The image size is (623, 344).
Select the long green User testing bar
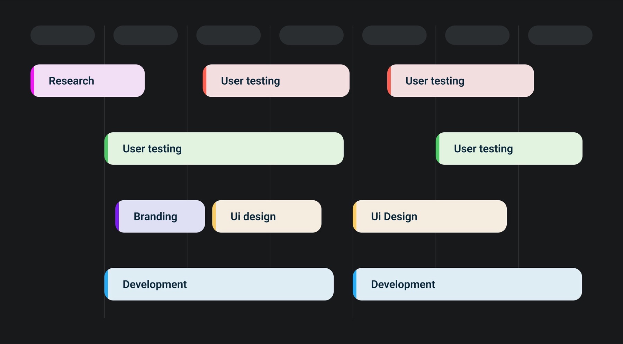coord(224,149)
